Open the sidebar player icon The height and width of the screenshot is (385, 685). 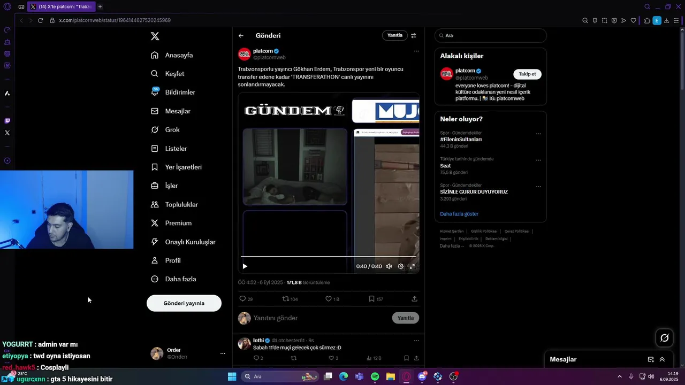tap(7, 160)
